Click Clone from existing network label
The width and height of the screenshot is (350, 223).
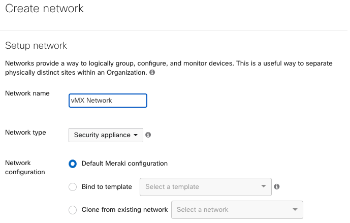click(x=124, y=210)
